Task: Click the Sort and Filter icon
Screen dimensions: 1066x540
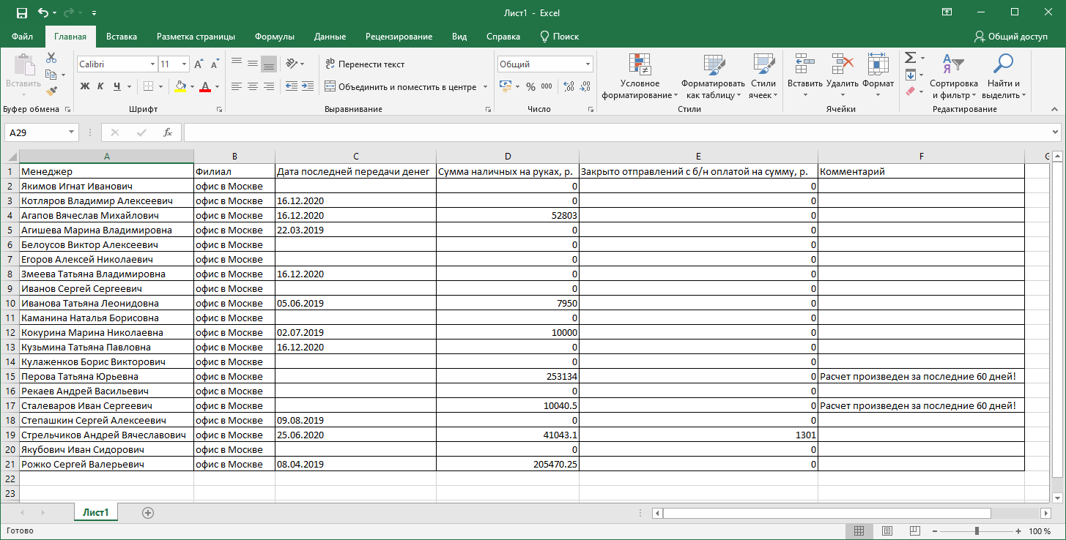Action: pyautogui.click(x=953, y=64)
